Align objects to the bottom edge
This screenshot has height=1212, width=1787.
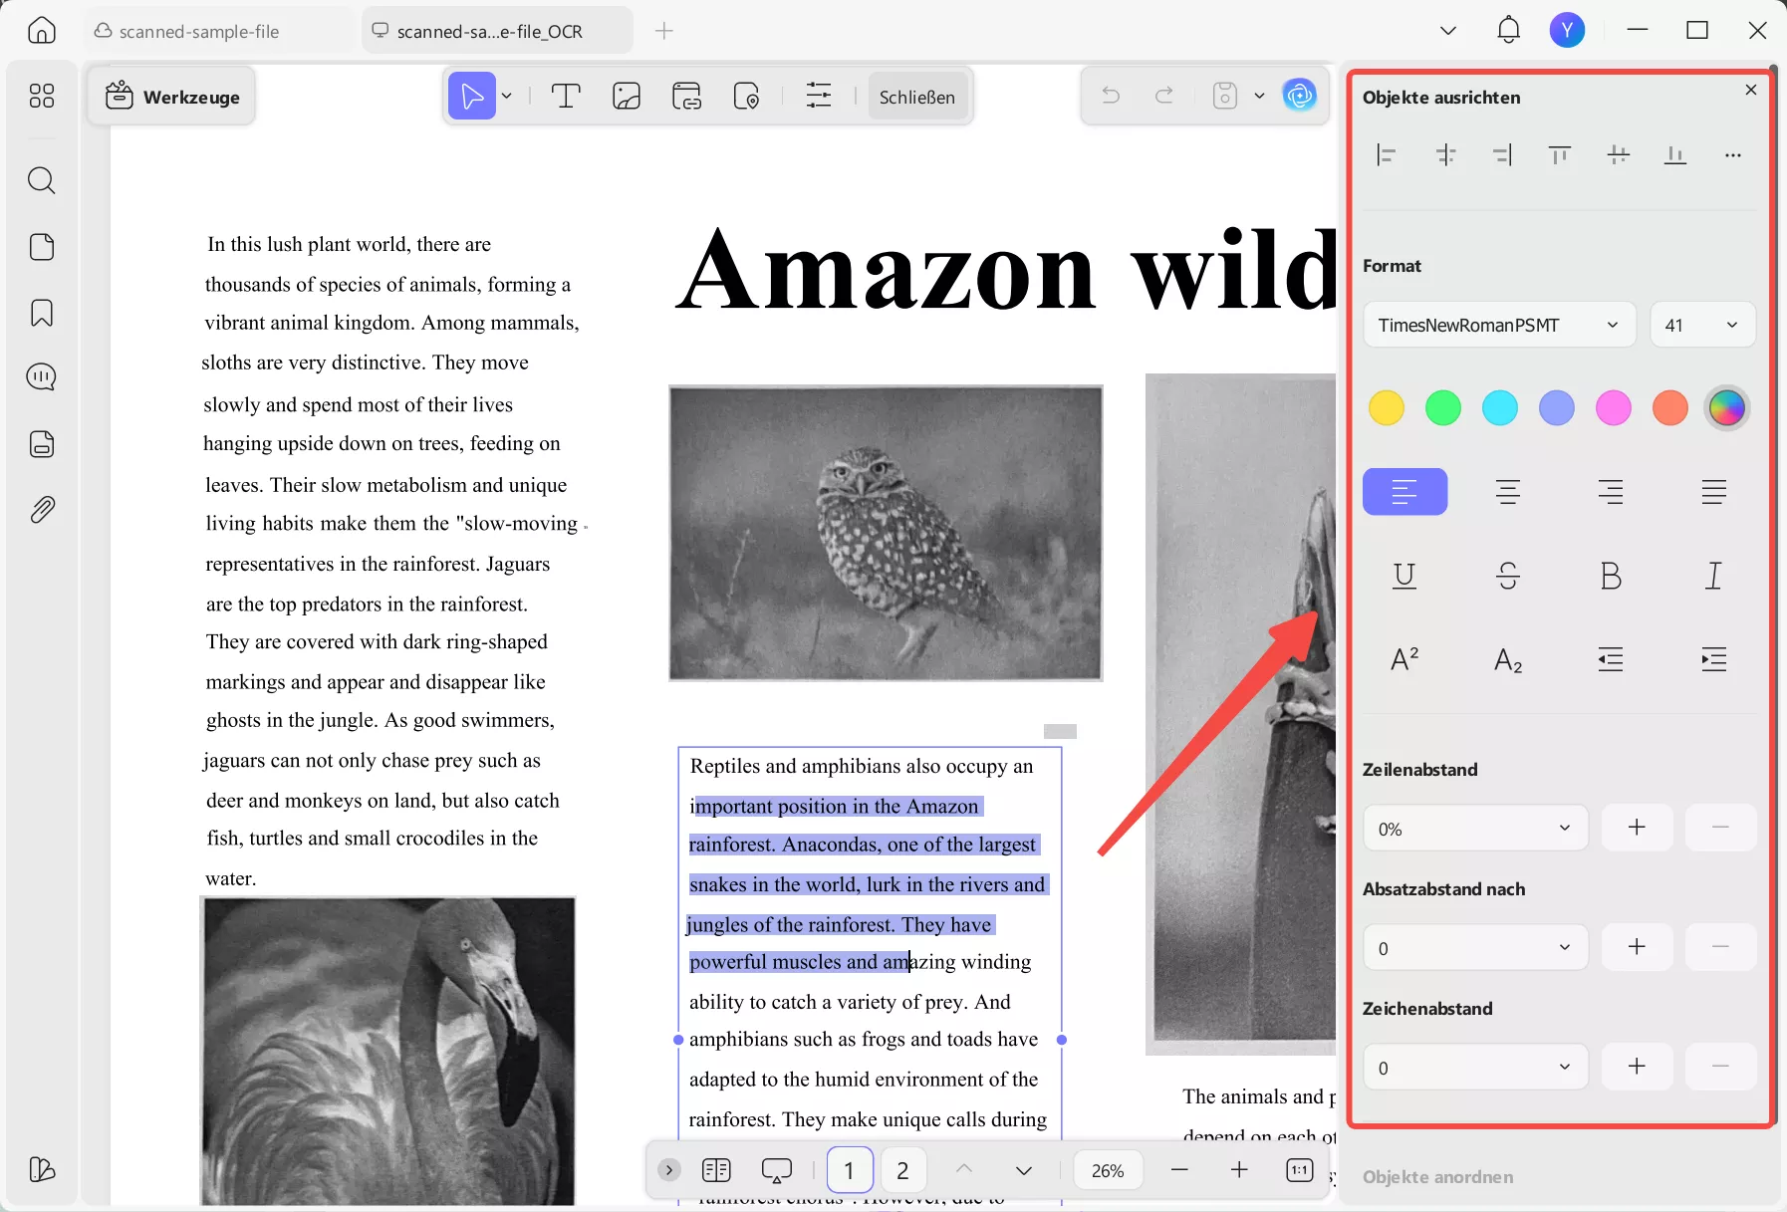[1675, 155]
